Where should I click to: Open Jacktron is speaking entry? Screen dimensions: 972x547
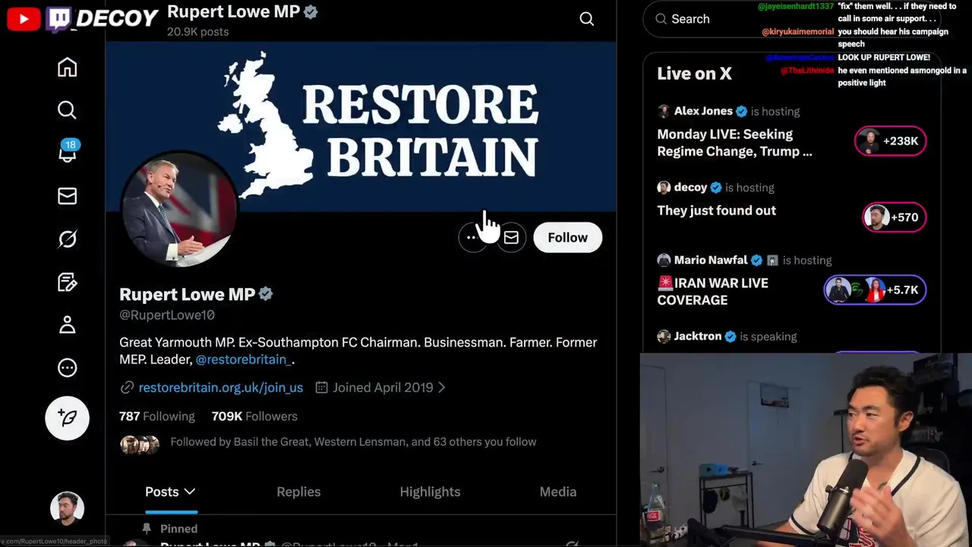(727, 337)
